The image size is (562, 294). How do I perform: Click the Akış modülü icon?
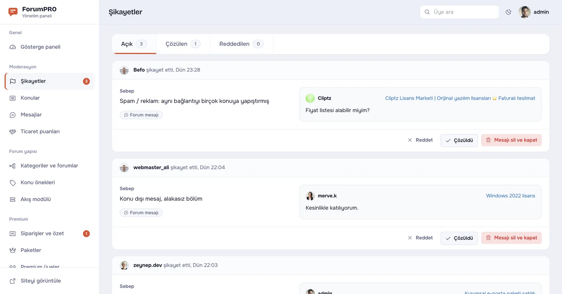click(x=13, y=200)
